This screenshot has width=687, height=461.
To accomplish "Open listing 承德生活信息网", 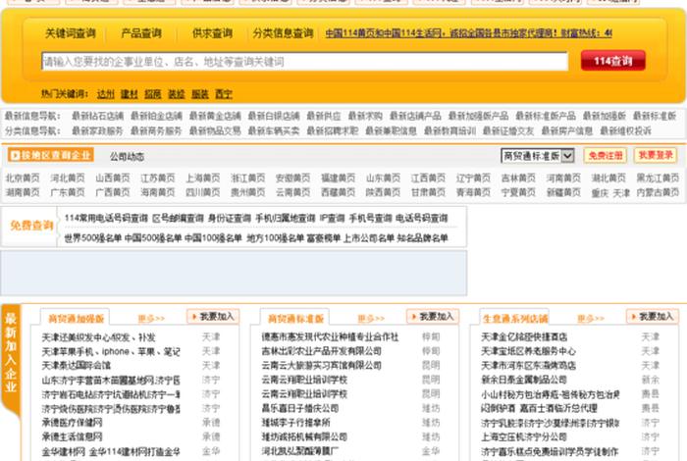I will pos(72,436).
